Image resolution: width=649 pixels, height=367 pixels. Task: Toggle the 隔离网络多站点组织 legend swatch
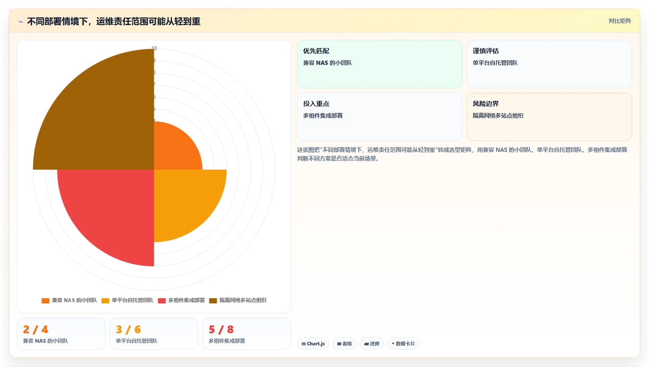click(213, 300)
